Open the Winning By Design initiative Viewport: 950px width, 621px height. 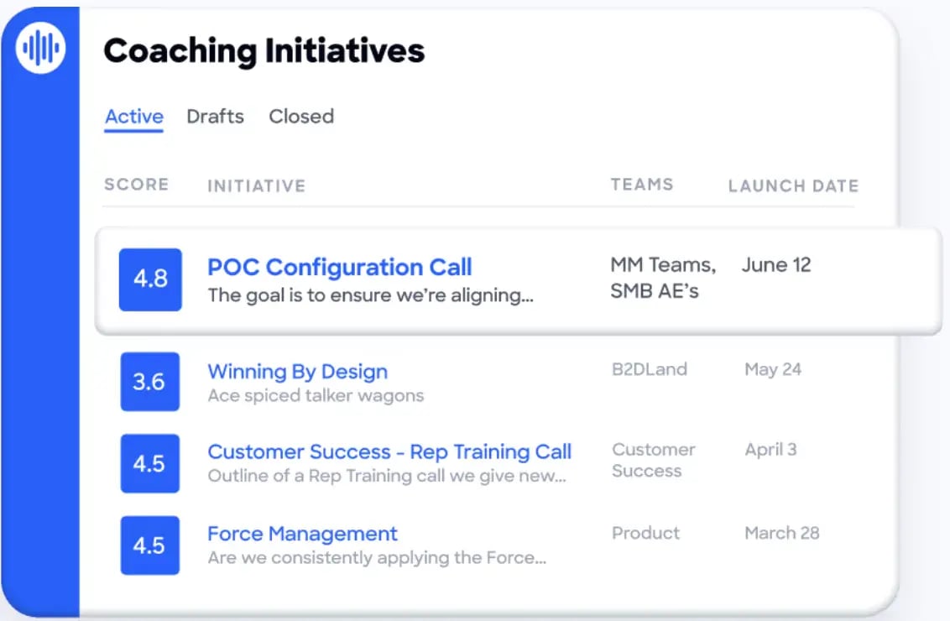click(297, 371)
